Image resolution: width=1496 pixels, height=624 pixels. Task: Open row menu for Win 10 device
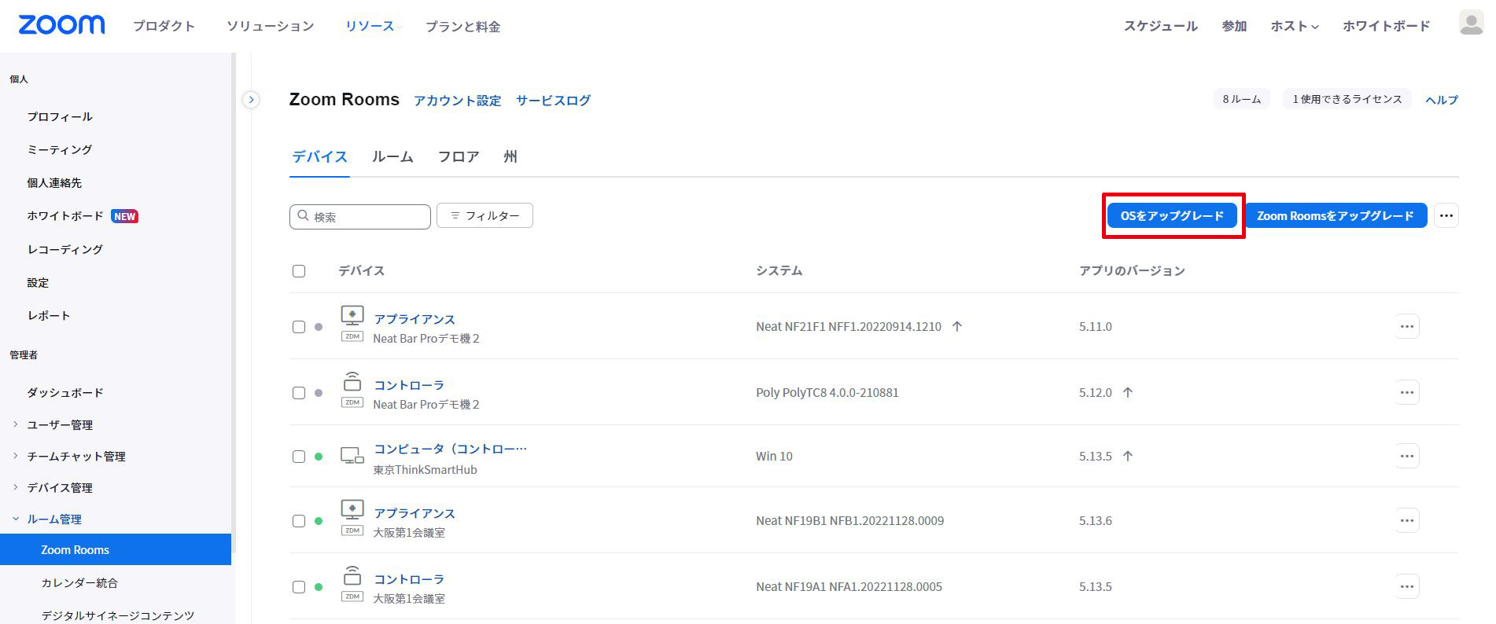coord(1407,456)
